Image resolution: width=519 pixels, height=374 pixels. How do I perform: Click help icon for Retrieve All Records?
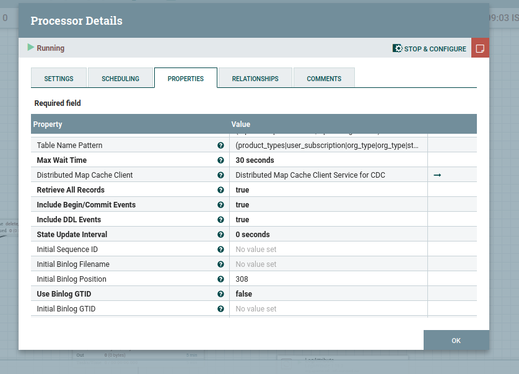coord(220,190)
